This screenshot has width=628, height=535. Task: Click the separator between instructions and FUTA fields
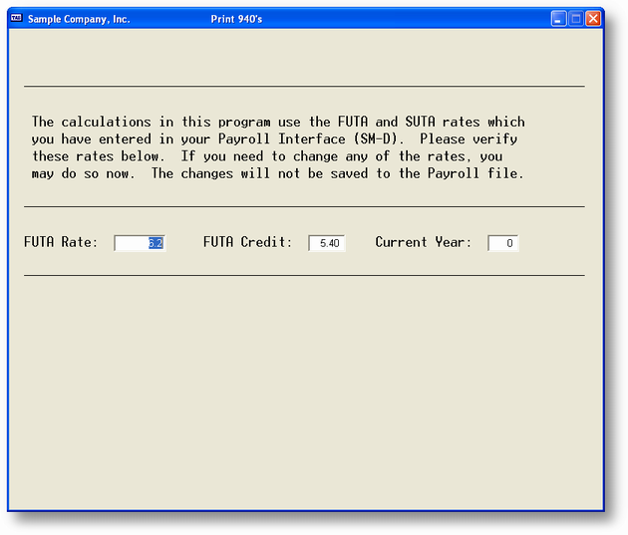point(304,206)
